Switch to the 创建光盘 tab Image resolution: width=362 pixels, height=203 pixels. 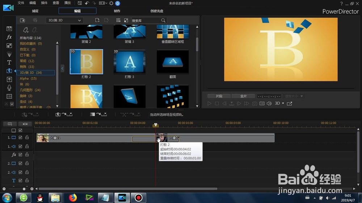[157, 11]
